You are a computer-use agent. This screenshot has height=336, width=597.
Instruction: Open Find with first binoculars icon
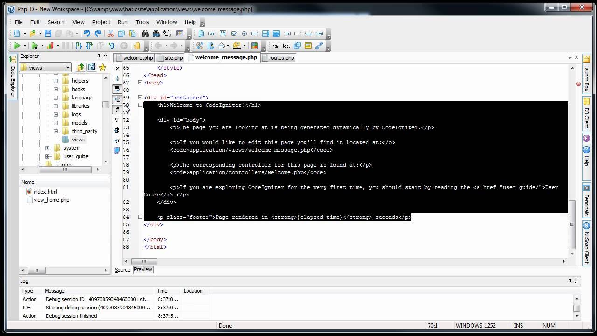(x=145, y=34)
